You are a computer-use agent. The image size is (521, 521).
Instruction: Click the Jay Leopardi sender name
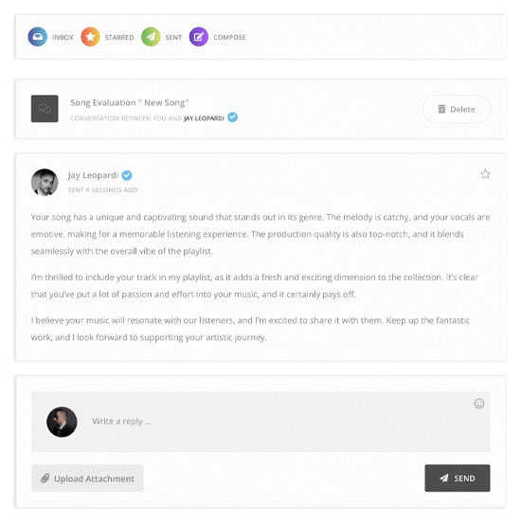tap(93, 175)
